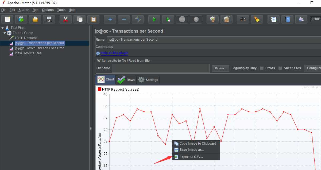Open the Help menu
The width and height of the screenshot is (321, 170).
coord(72,10)
